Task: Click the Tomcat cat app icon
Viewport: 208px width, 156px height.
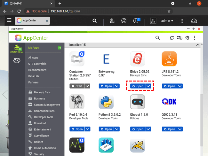Action: pos(137,145)
